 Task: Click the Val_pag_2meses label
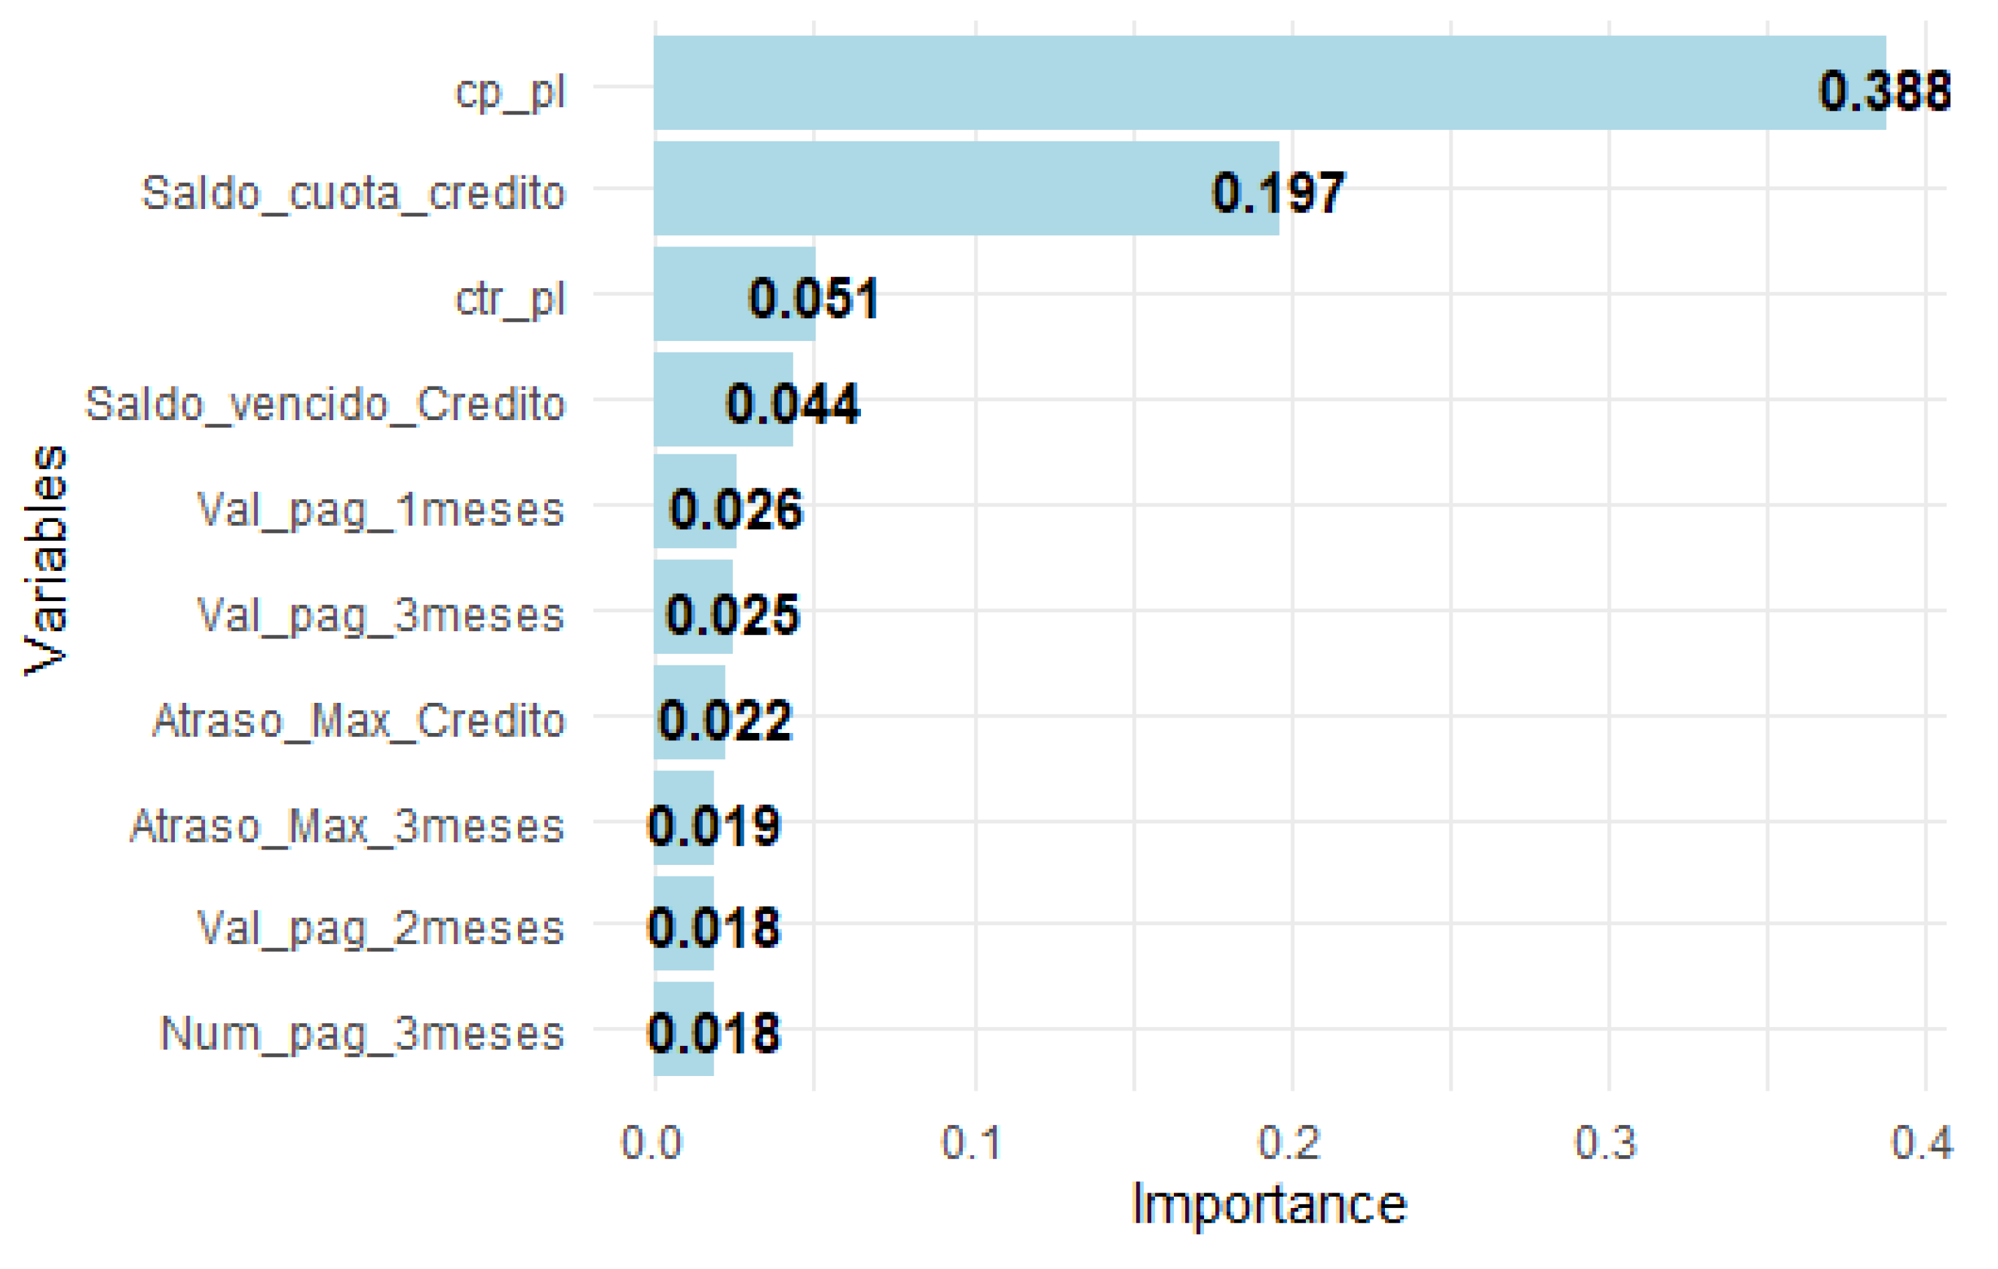[381, 928]
